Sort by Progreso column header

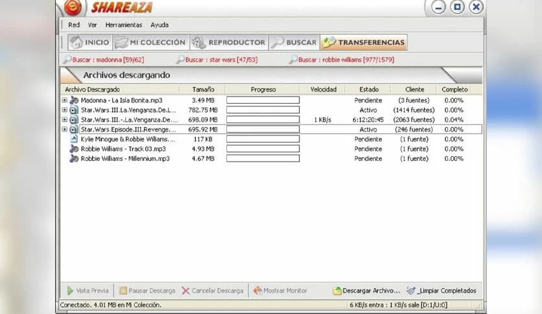[263, 90]
